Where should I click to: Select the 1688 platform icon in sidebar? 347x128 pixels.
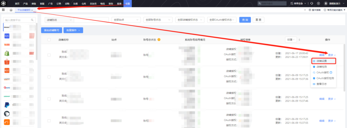click(x=7, y=44)
